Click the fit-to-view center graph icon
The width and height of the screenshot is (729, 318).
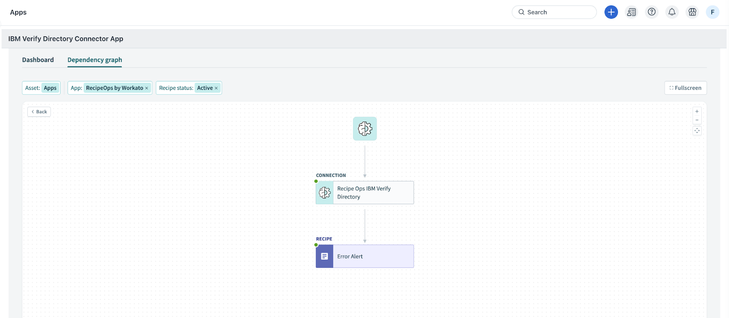coord(697,131)
